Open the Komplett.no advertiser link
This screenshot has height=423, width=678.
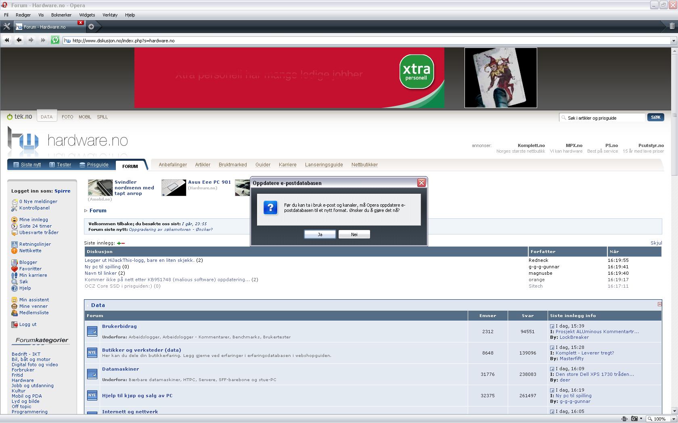point(531,145)
